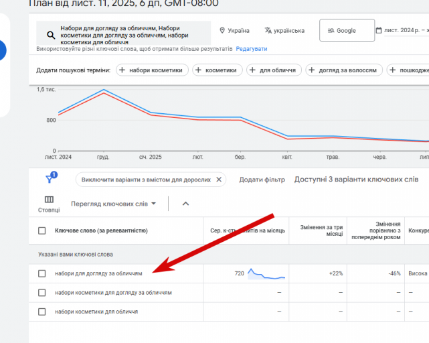
Task: Click the -46% year-over-year value
Action: coord(394,273)
